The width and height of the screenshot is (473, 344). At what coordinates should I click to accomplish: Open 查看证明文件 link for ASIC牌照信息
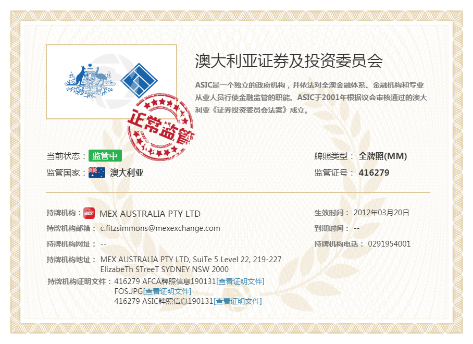238,301
